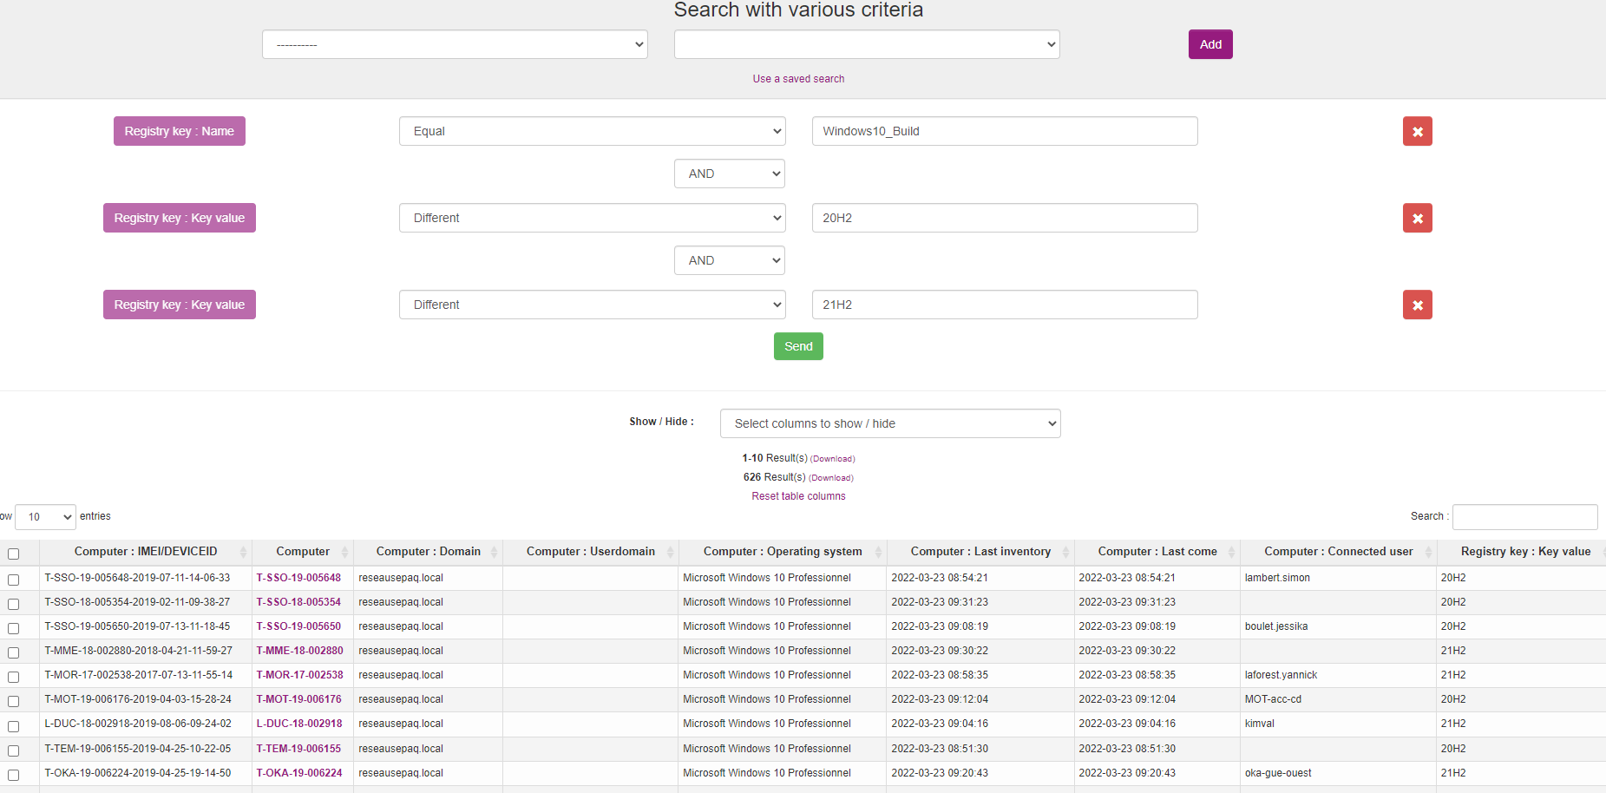Open the first AND operator dropdown

point(729,174)
